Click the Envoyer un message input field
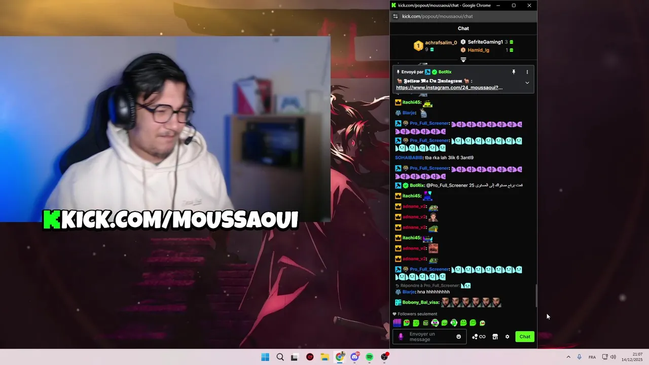 click(429, 337)
